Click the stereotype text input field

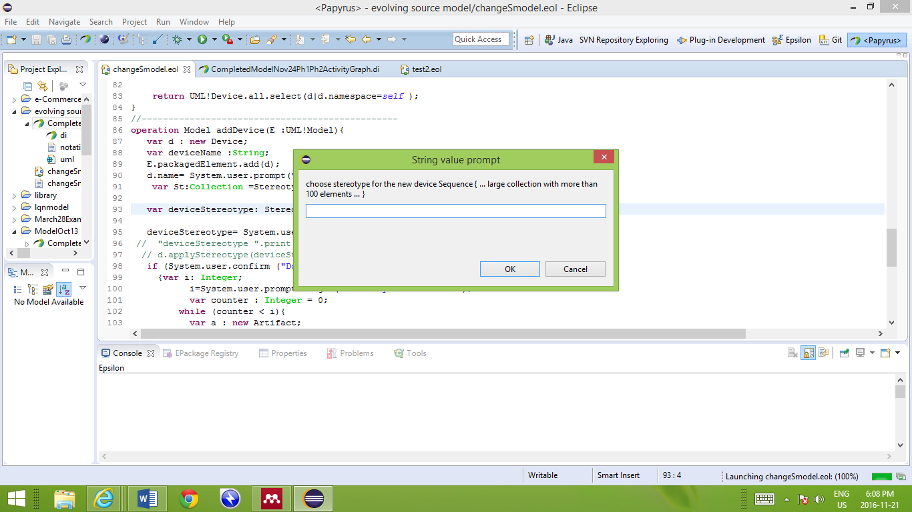click(x=455, y=211)
